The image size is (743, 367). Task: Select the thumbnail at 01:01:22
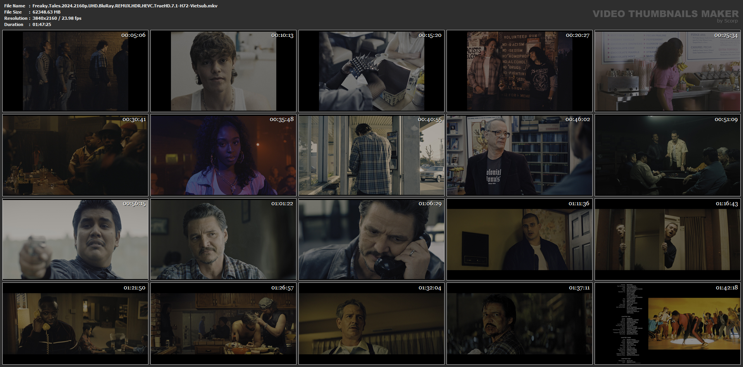pyautogui.click(x=224, y=239)
